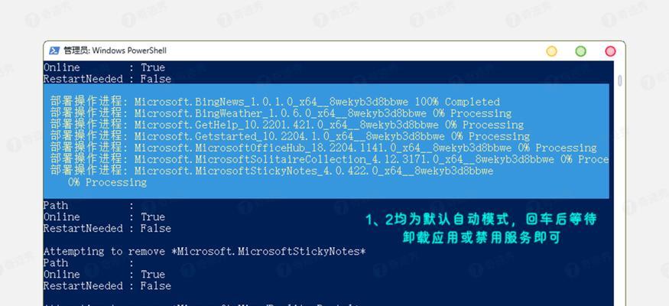Click the yellow minimize circle button
669x306 pixels.
coord(552,51)
